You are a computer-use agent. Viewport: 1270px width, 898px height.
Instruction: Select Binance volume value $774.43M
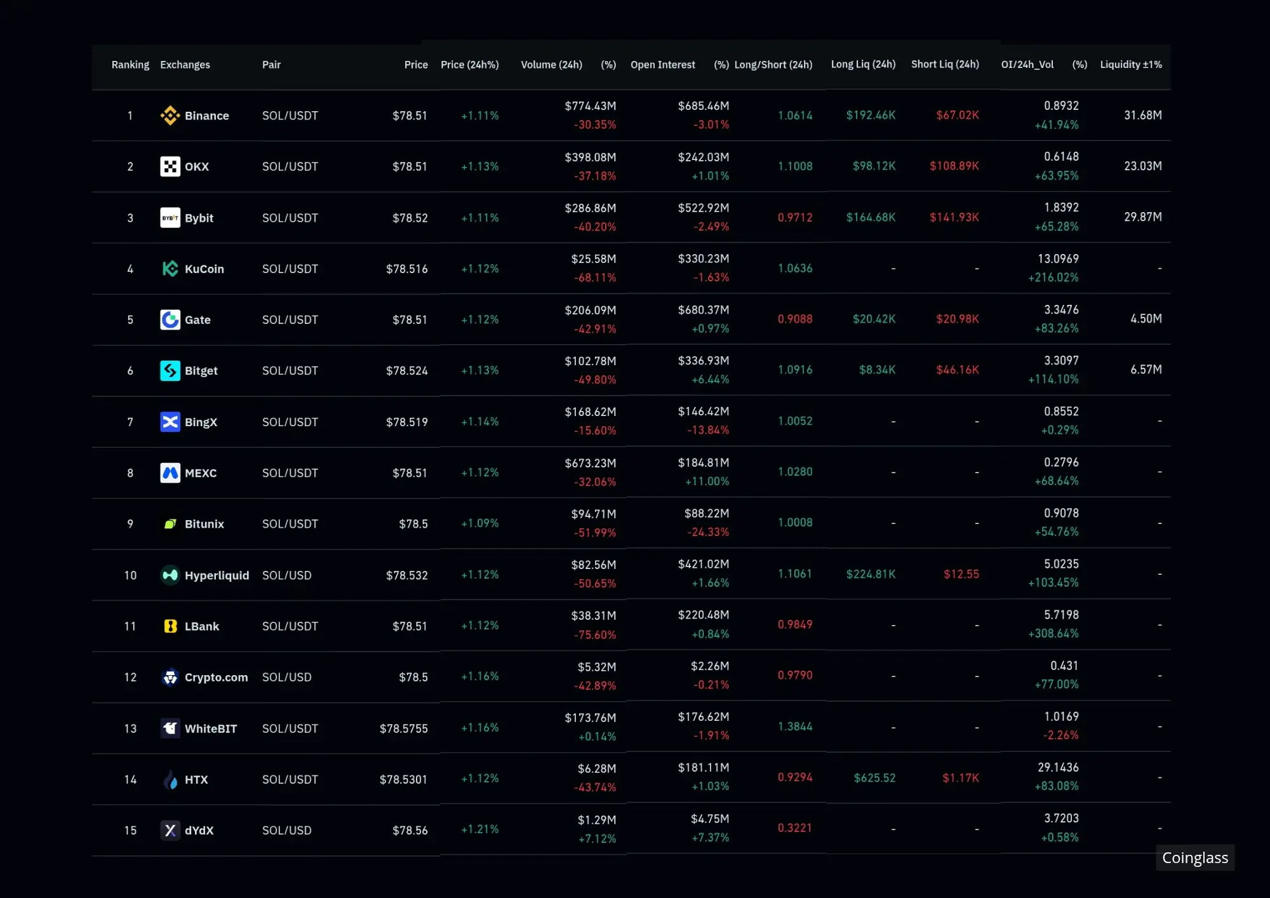tap(591, 106)
